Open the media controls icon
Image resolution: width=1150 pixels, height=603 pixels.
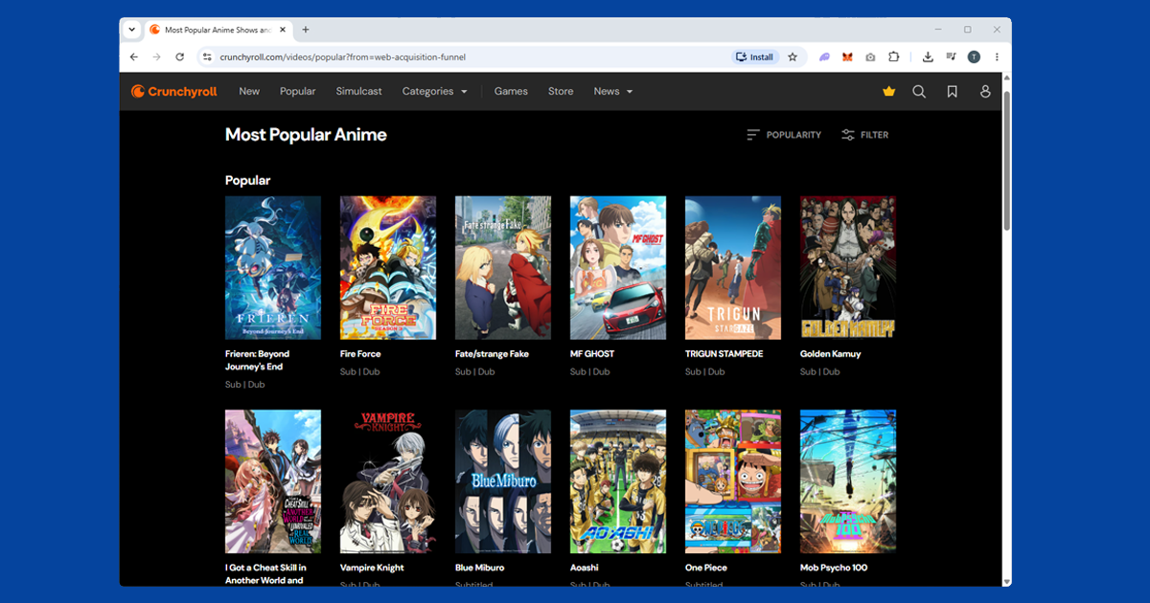[951, 57]
